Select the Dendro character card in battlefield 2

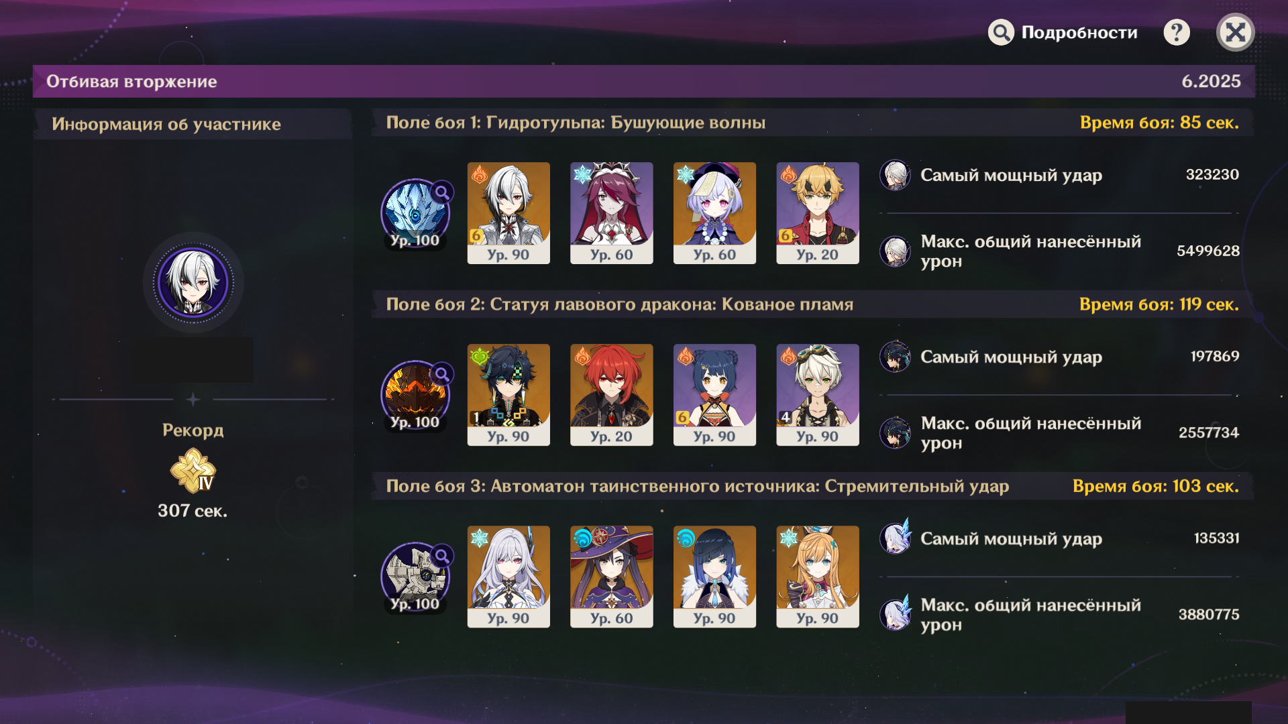pos(508,395)
